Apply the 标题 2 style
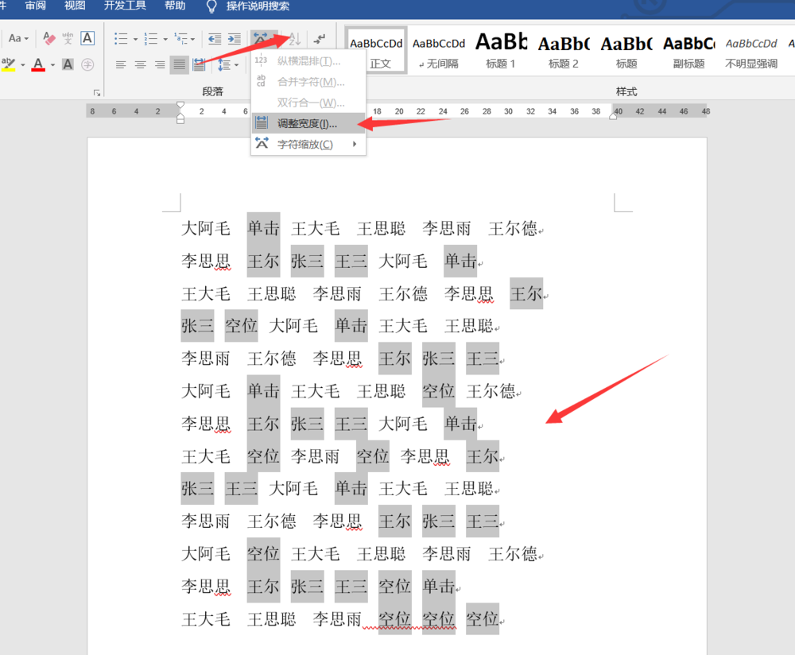 (x=564, y=51)
